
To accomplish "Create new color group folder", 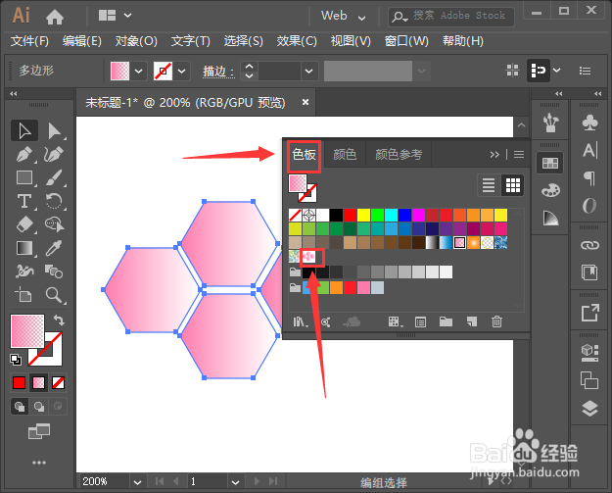I will click(x=446, y=321).
